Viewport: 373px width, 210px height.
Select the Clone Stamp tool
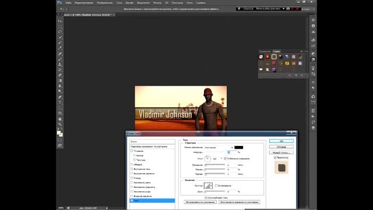[x=59, y=64]
